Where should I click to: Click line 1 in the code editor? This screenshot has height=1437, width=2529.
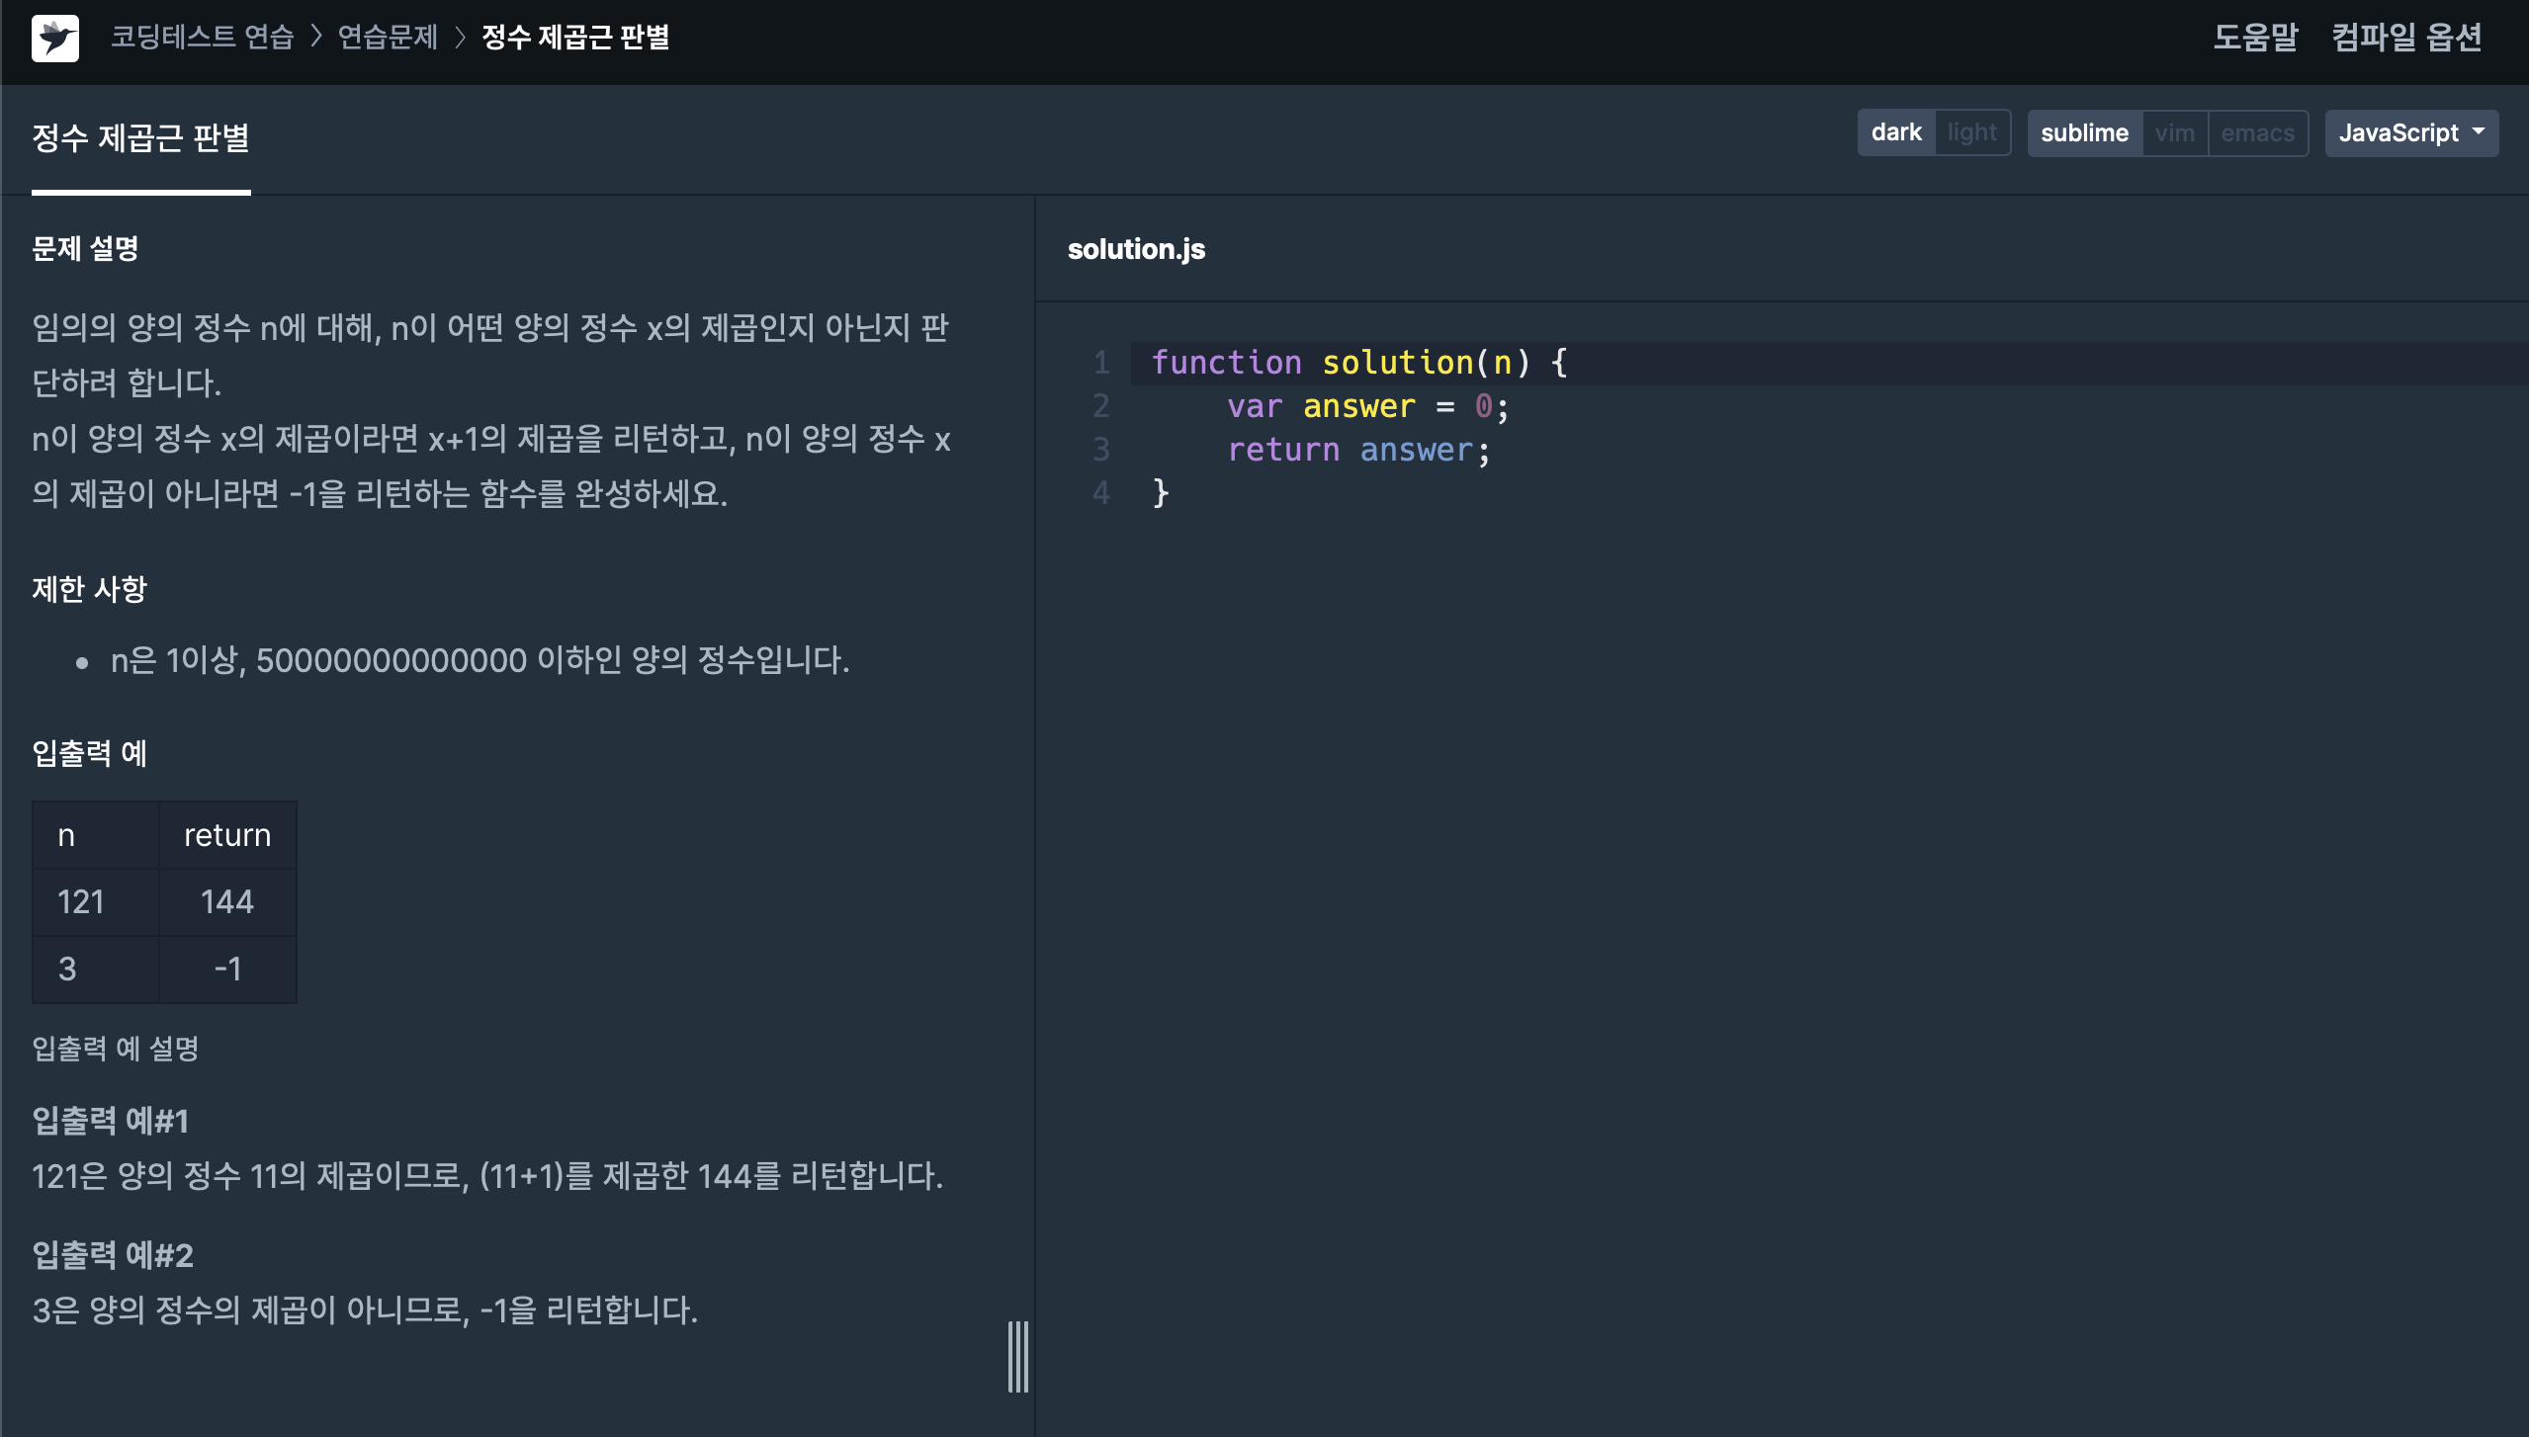click(x=1358, y=363)
